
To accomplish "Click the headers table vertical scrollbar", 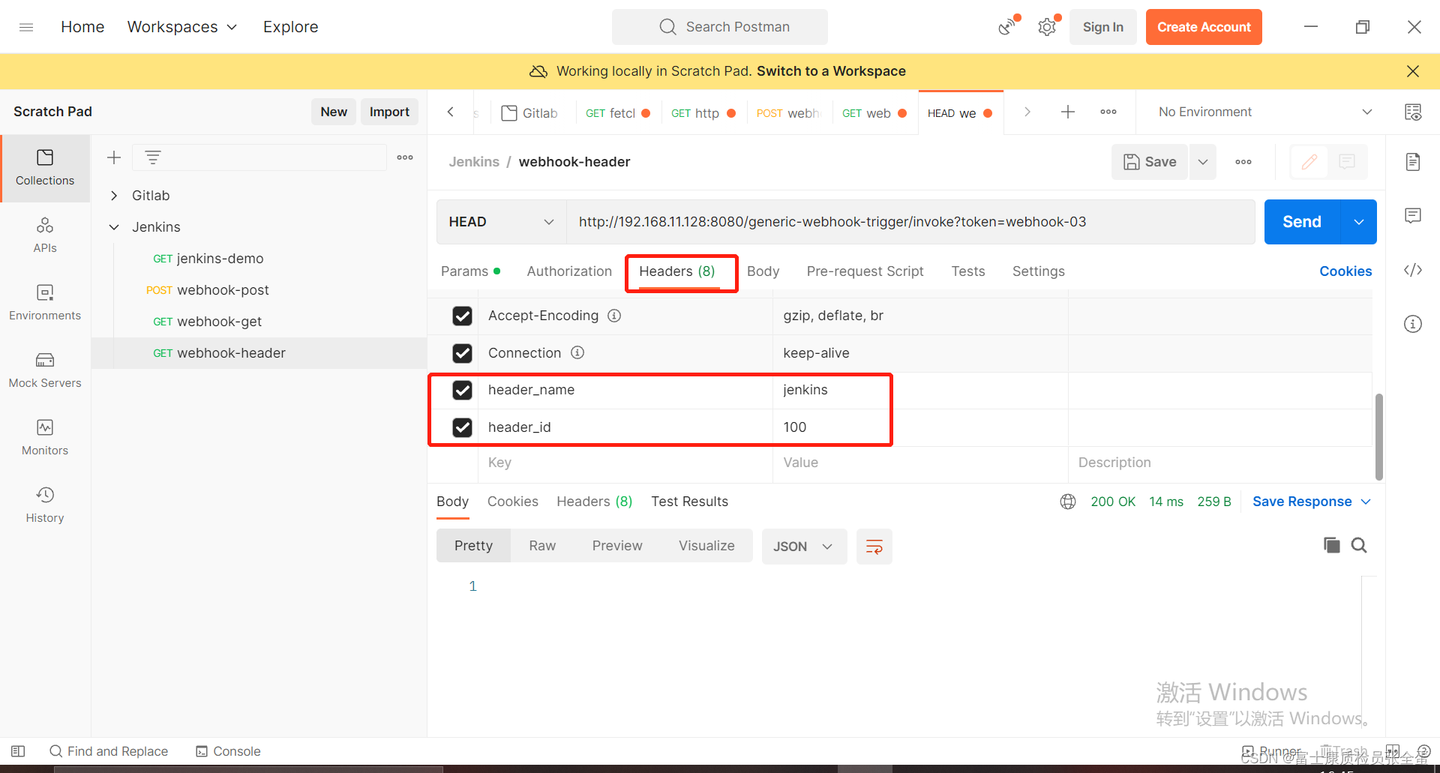I will 1378,436.
